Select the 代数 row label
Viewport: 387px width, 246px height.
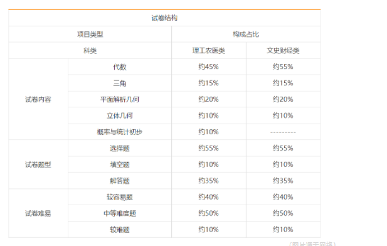(x=120, y=67)
